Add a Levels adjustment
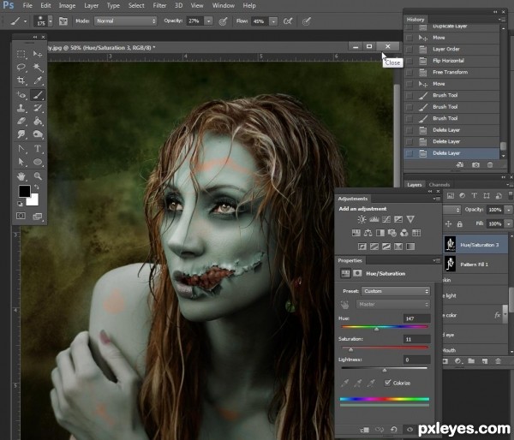Viewport: 514px width, 440px height. click(x=374, y=219)
